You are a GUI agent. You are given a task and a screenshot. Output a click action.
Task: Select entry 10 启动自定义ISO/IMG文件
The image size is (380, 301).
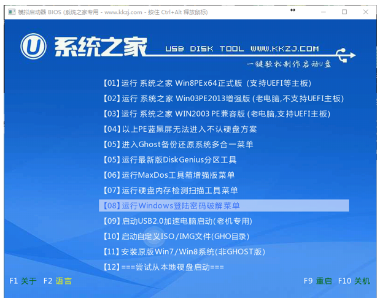point(176,237)
